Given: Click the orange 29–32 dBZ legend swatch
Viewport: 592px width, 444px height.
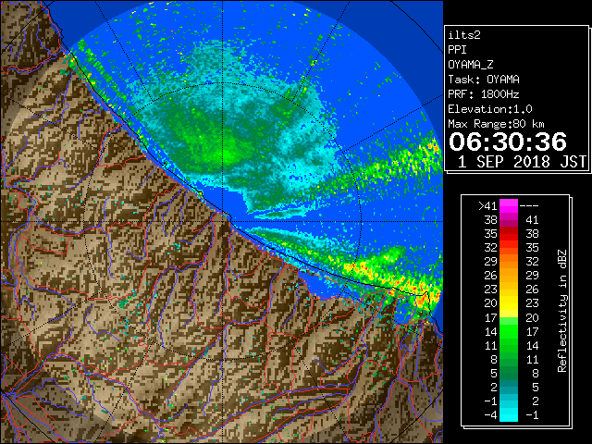Looking at the screenshot, I should tap(509, 262).
